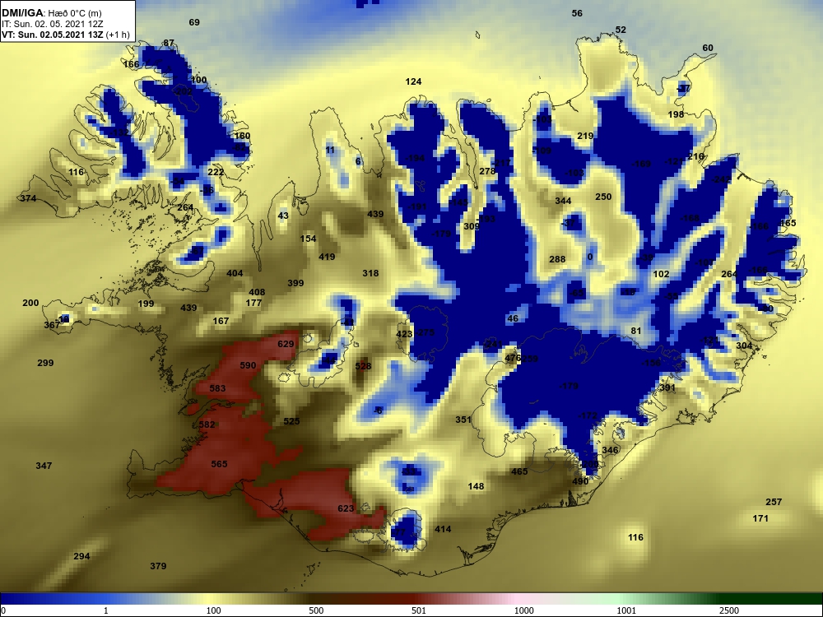Click the offshore value 171
This screenshot has height=617, width=823.
[x=760, y=518]
